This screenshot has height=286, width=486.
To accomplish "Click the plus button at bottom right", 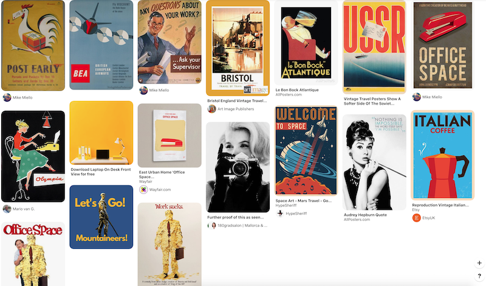I will pos(479,263).
